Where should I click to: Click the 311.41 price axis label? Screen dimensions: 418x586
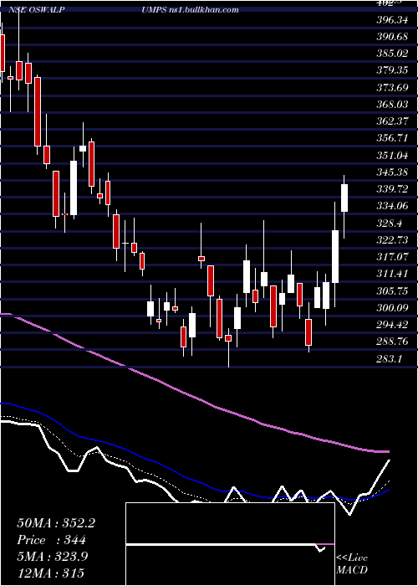click(392, 274)
